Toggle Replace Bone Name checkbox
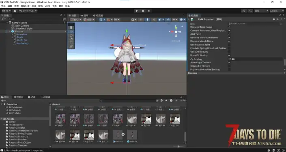 229,27
